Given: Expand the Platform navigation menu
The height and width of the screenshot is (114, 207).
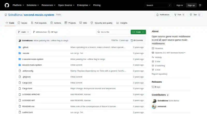Looking at the screenshot, I should 18,5.
